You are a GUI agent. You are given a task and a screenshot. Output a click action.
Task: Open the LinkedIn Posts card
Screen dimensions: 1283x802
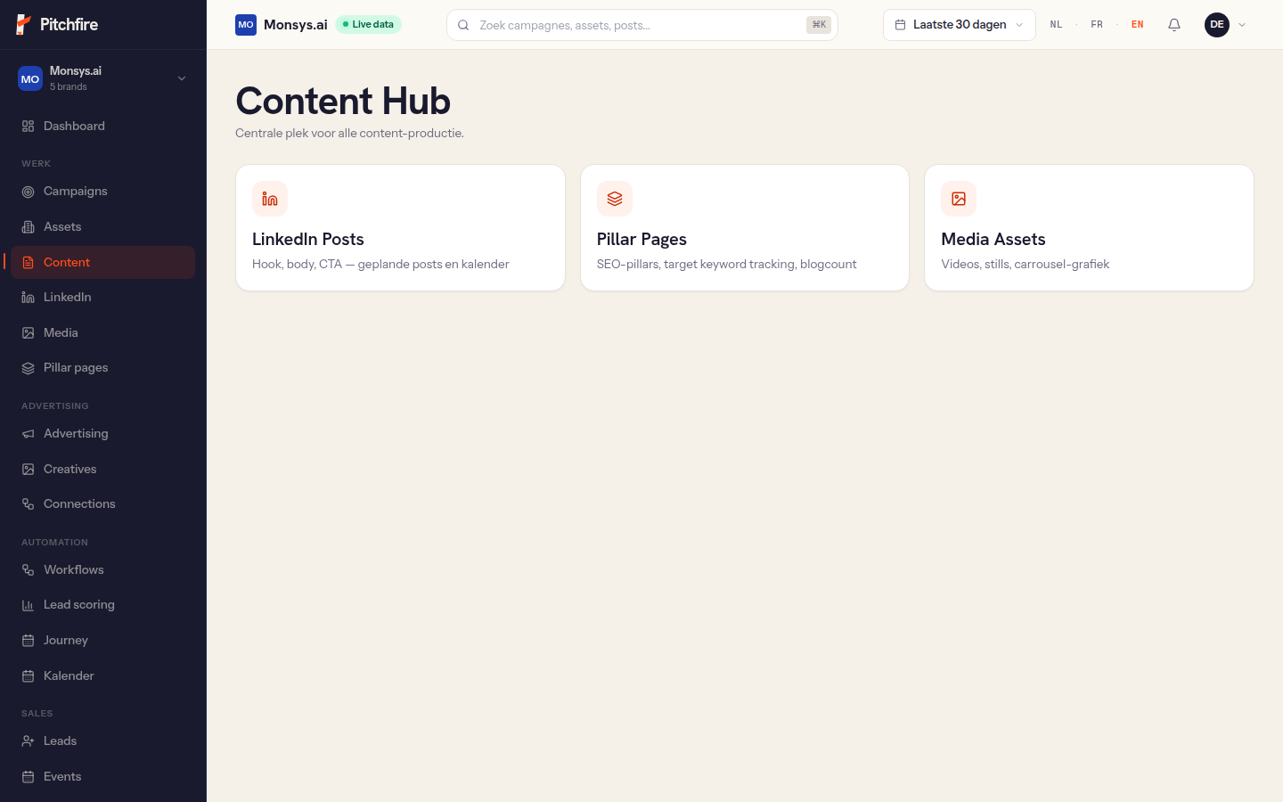[400, 228]
